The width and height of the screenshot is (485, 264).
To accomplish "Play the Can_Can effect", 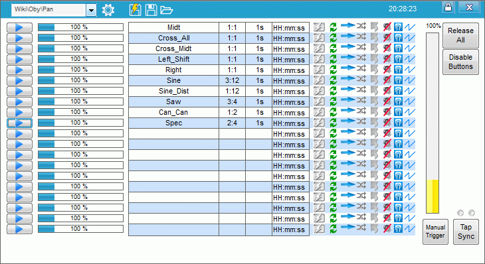I will point(19,112).
